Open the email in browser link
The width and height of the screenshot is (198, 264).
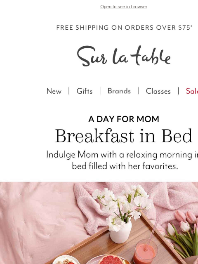[x=124, y=7]
